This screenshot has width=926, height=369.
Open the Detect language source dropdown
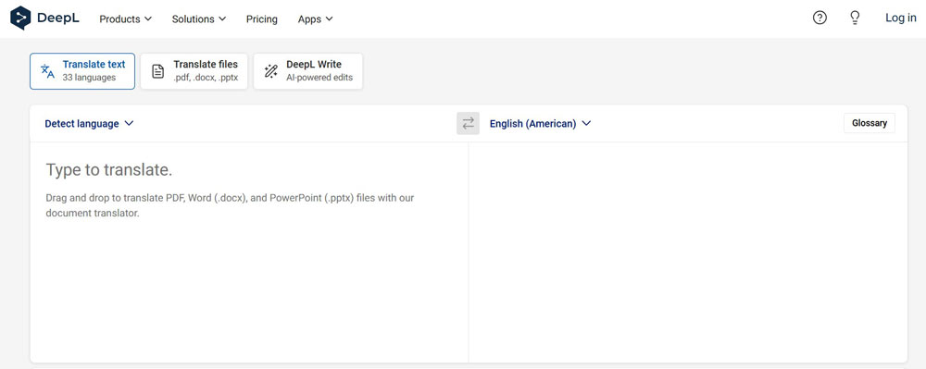[89, 124]
